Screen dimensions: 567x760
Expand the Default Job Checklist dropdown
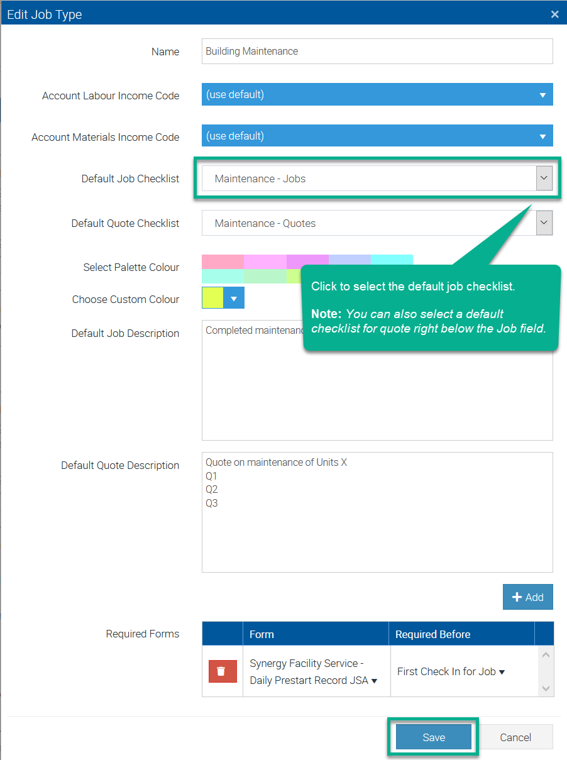pos(544,179)
